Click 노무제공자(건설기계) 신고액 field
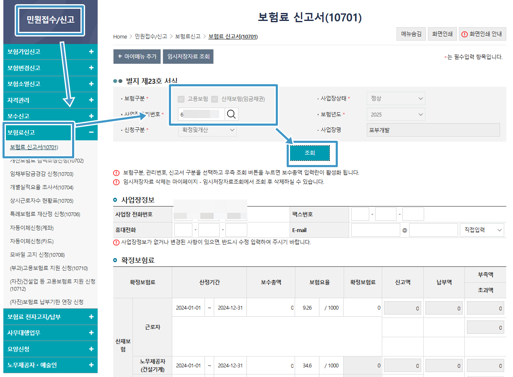513x377 pixels. point(402,366)
